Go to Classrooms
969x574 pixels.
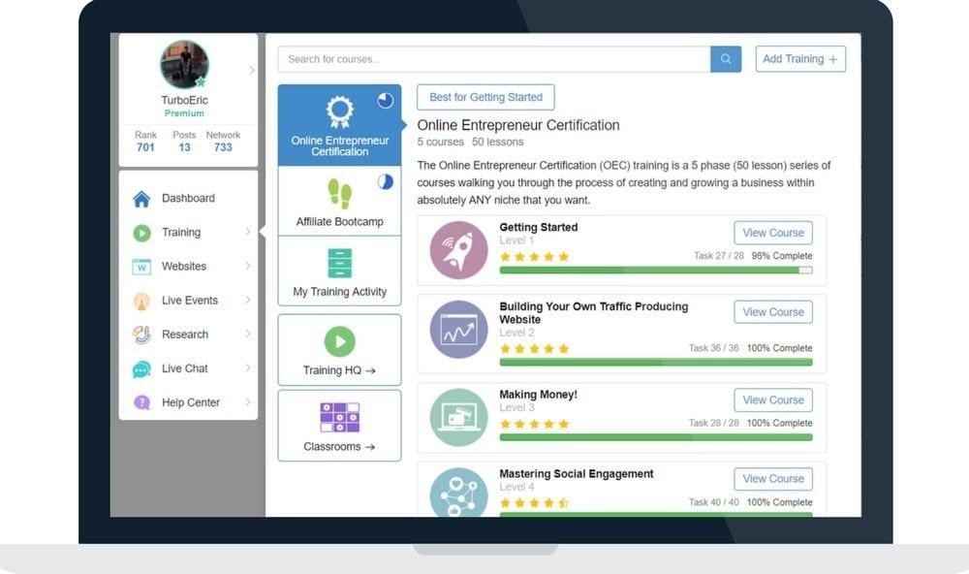point(339,426)
